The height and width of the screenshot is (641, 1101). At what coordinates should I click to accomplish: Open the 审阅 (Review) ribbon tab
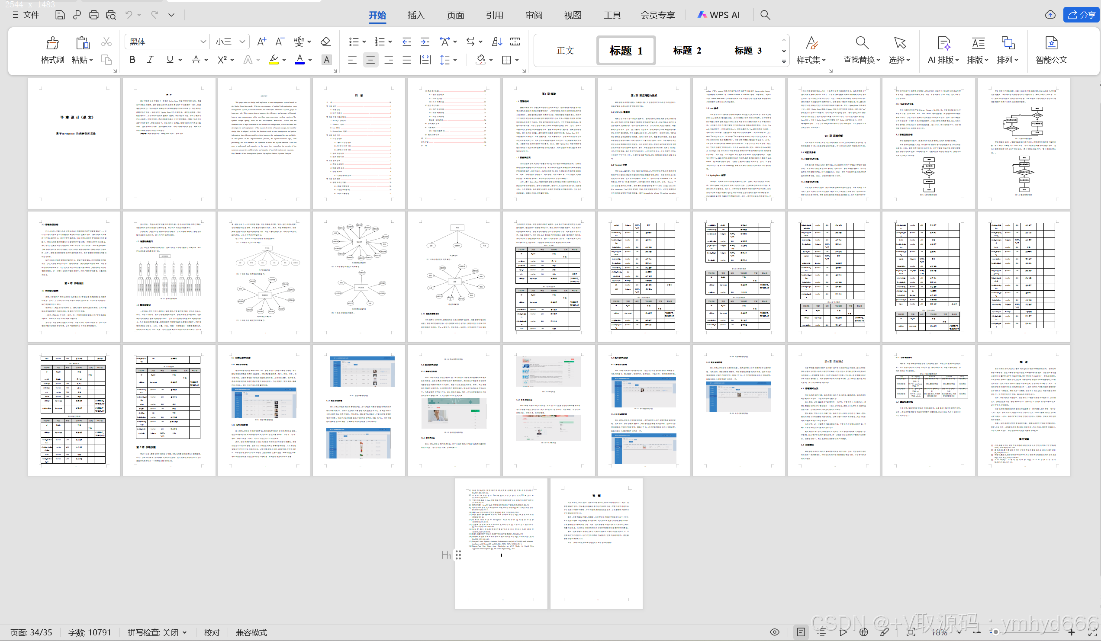(534, 15)
